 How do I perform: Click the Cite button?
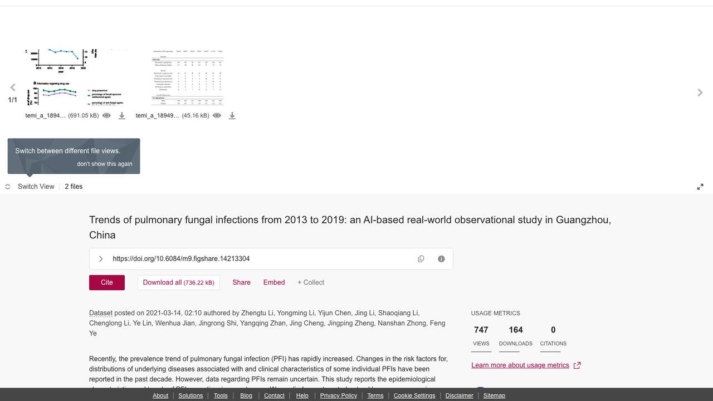[107, 282]
